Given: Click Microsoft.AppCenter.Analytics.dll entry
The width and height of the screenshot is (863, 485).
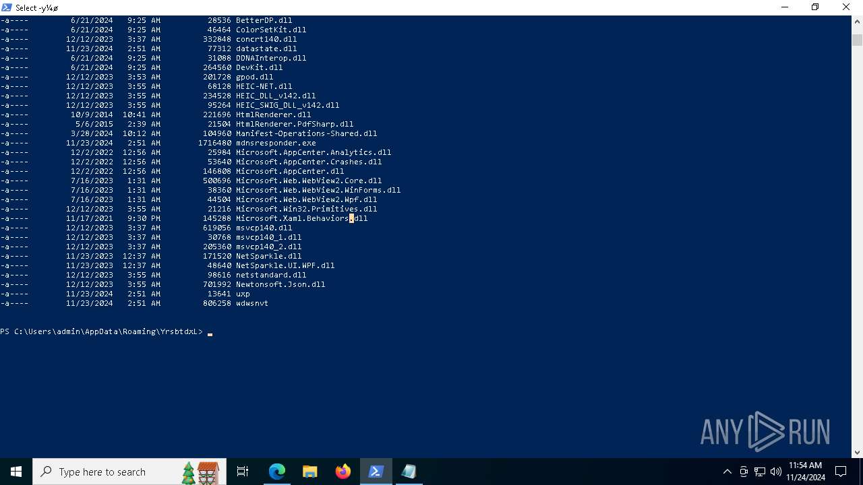Looking at the screenshot, I should coord(314,152).
